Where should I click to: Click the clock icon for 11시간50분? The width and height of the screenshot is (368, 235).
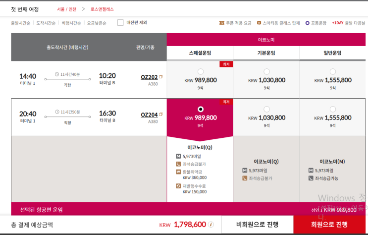(x=57, y=112)
